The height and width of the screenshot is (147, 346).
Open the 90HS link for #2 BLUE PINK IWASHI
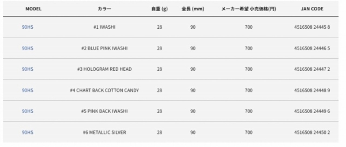(x=28, y=48)
